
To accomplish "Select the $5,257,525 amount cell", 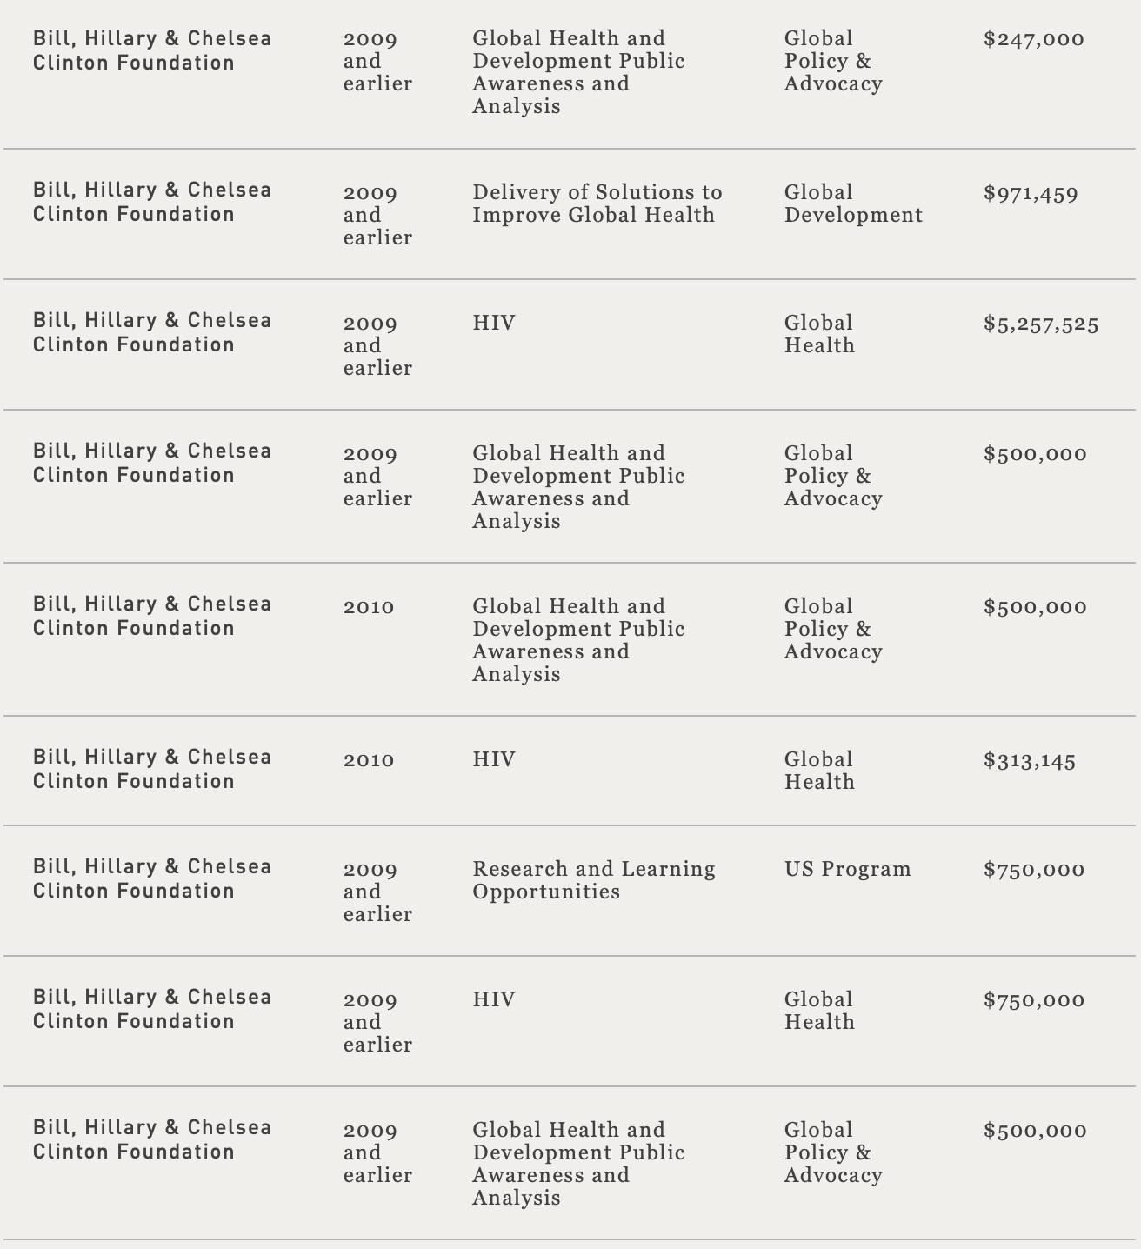I will (1041, 324).
